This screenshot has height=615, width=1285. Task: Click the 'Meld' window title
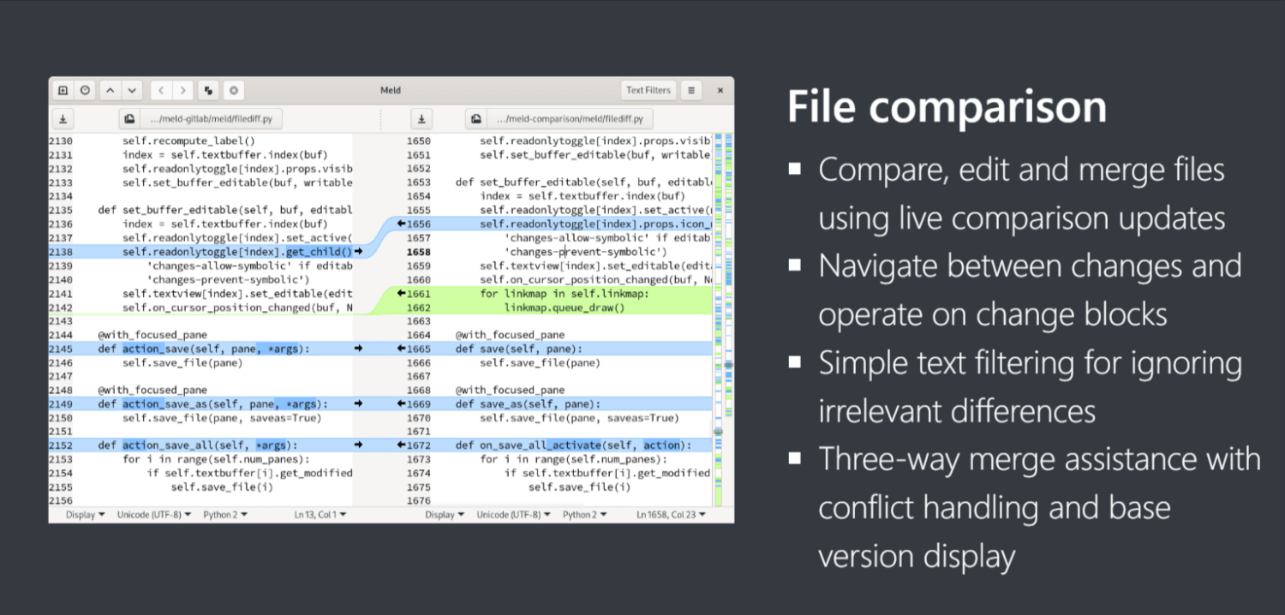pos(391,90)
